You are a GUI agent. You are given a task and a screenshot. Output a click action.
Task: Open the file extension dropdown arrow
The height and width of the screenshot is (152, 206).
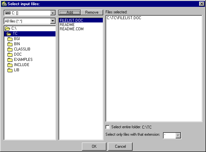point(178,135)
